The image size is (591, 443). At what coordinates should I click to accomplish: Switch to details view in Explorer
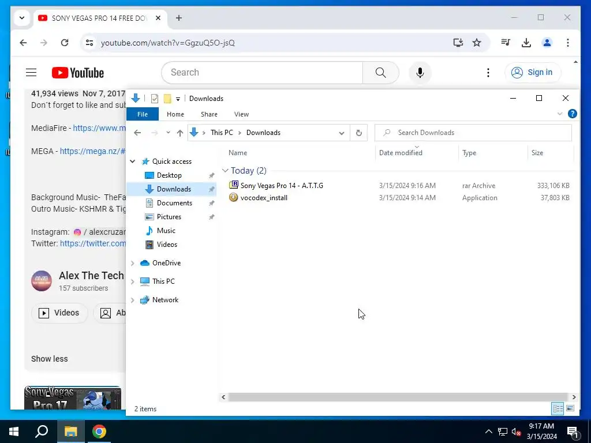[x=558, y=408]
